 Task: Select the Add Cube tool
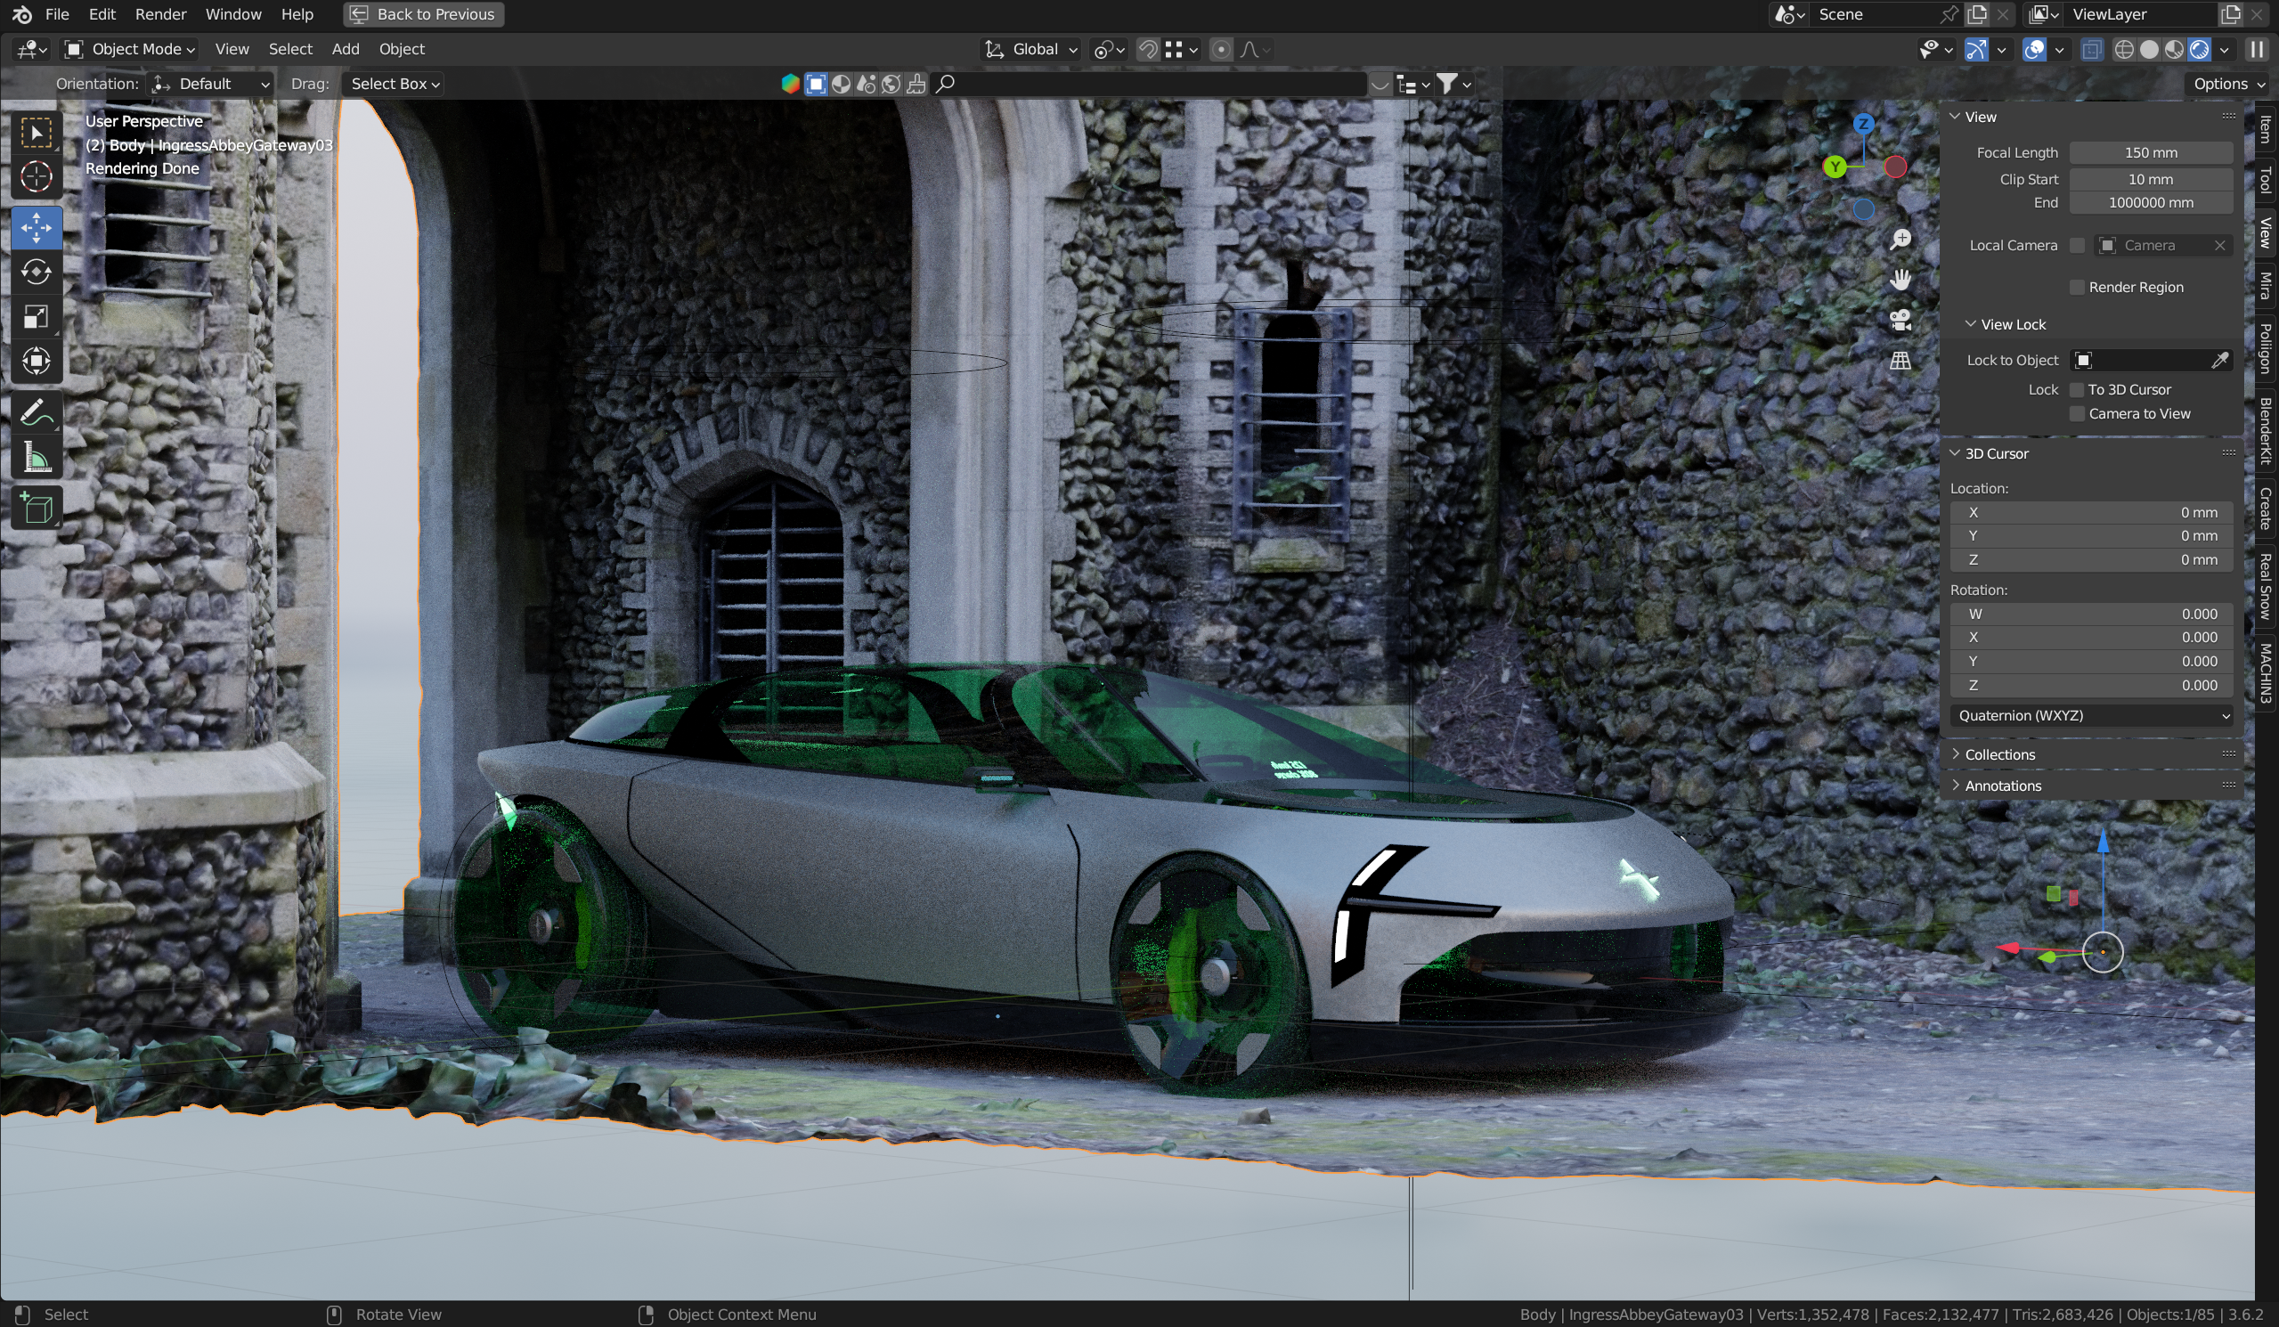37,508
